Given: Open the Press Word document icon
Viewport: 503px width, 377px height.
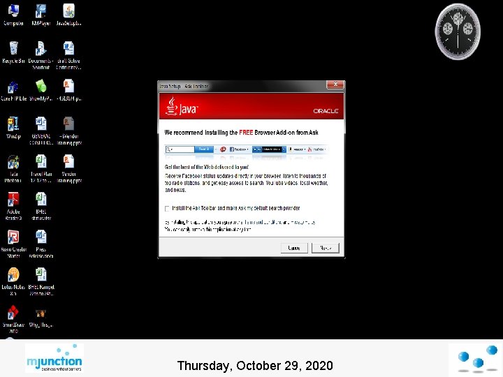Looking at the screenshot, I should (x=41, y=244).
